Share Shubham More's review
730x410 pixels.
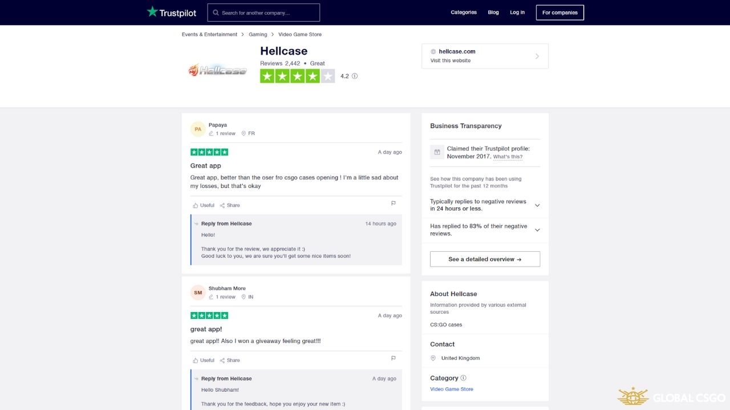coord(230,360)
